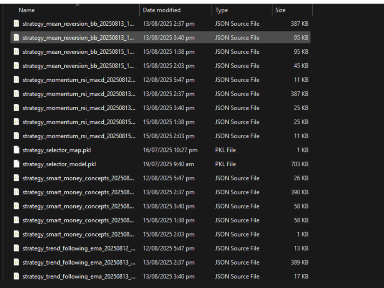
Task: Click the strategy_selector_model.pkl file icon
Action: 17,164
